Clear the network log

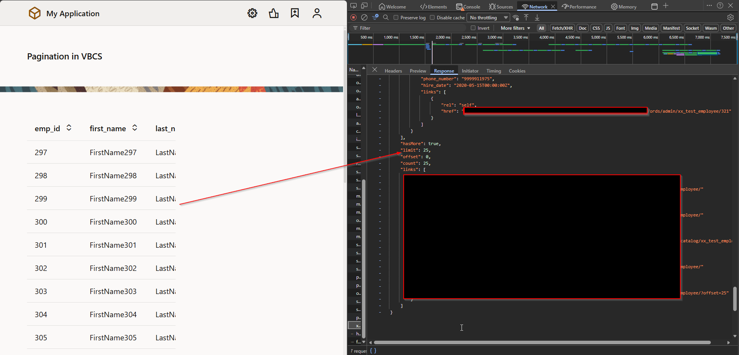coord(364,17)
